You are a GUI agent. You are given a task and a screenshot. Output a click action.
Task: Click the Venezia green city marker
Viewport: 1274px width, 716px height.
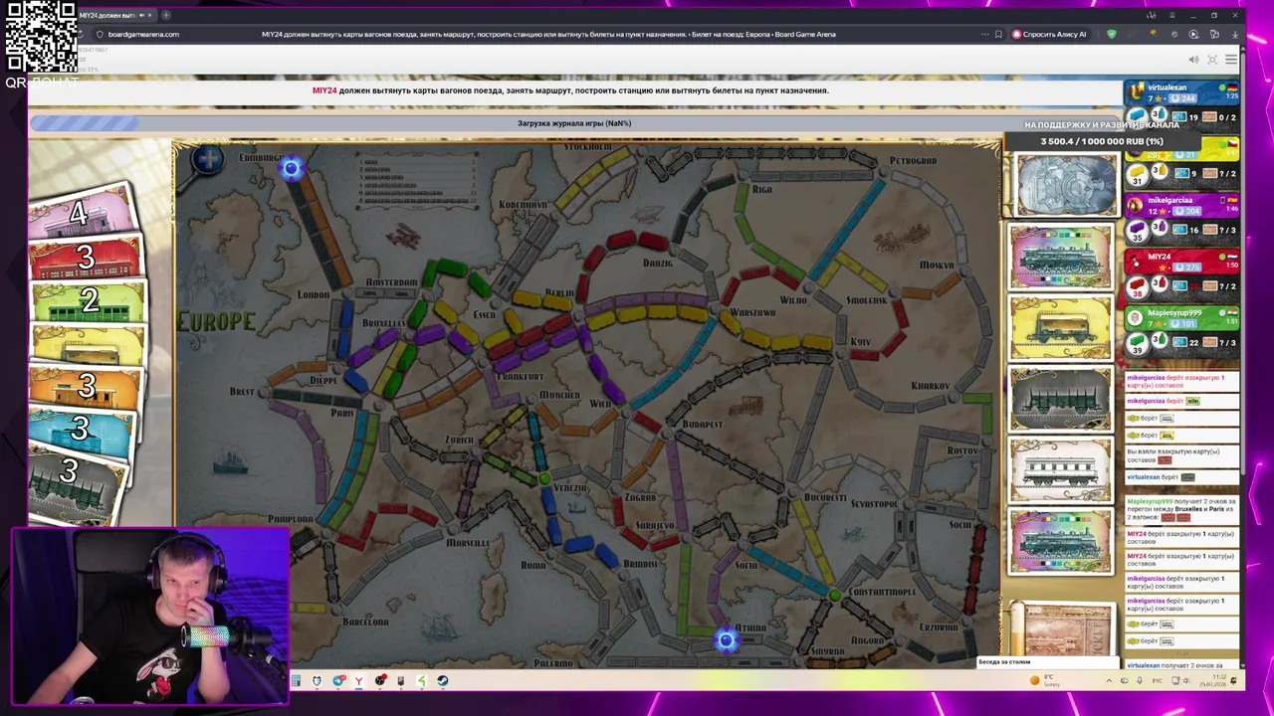click(x=543, y=479)
